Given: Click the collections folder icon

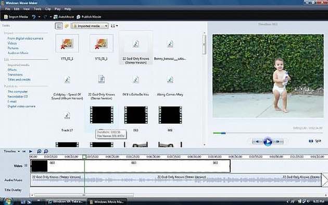Looking at the screenshot, I should point(67,26).
